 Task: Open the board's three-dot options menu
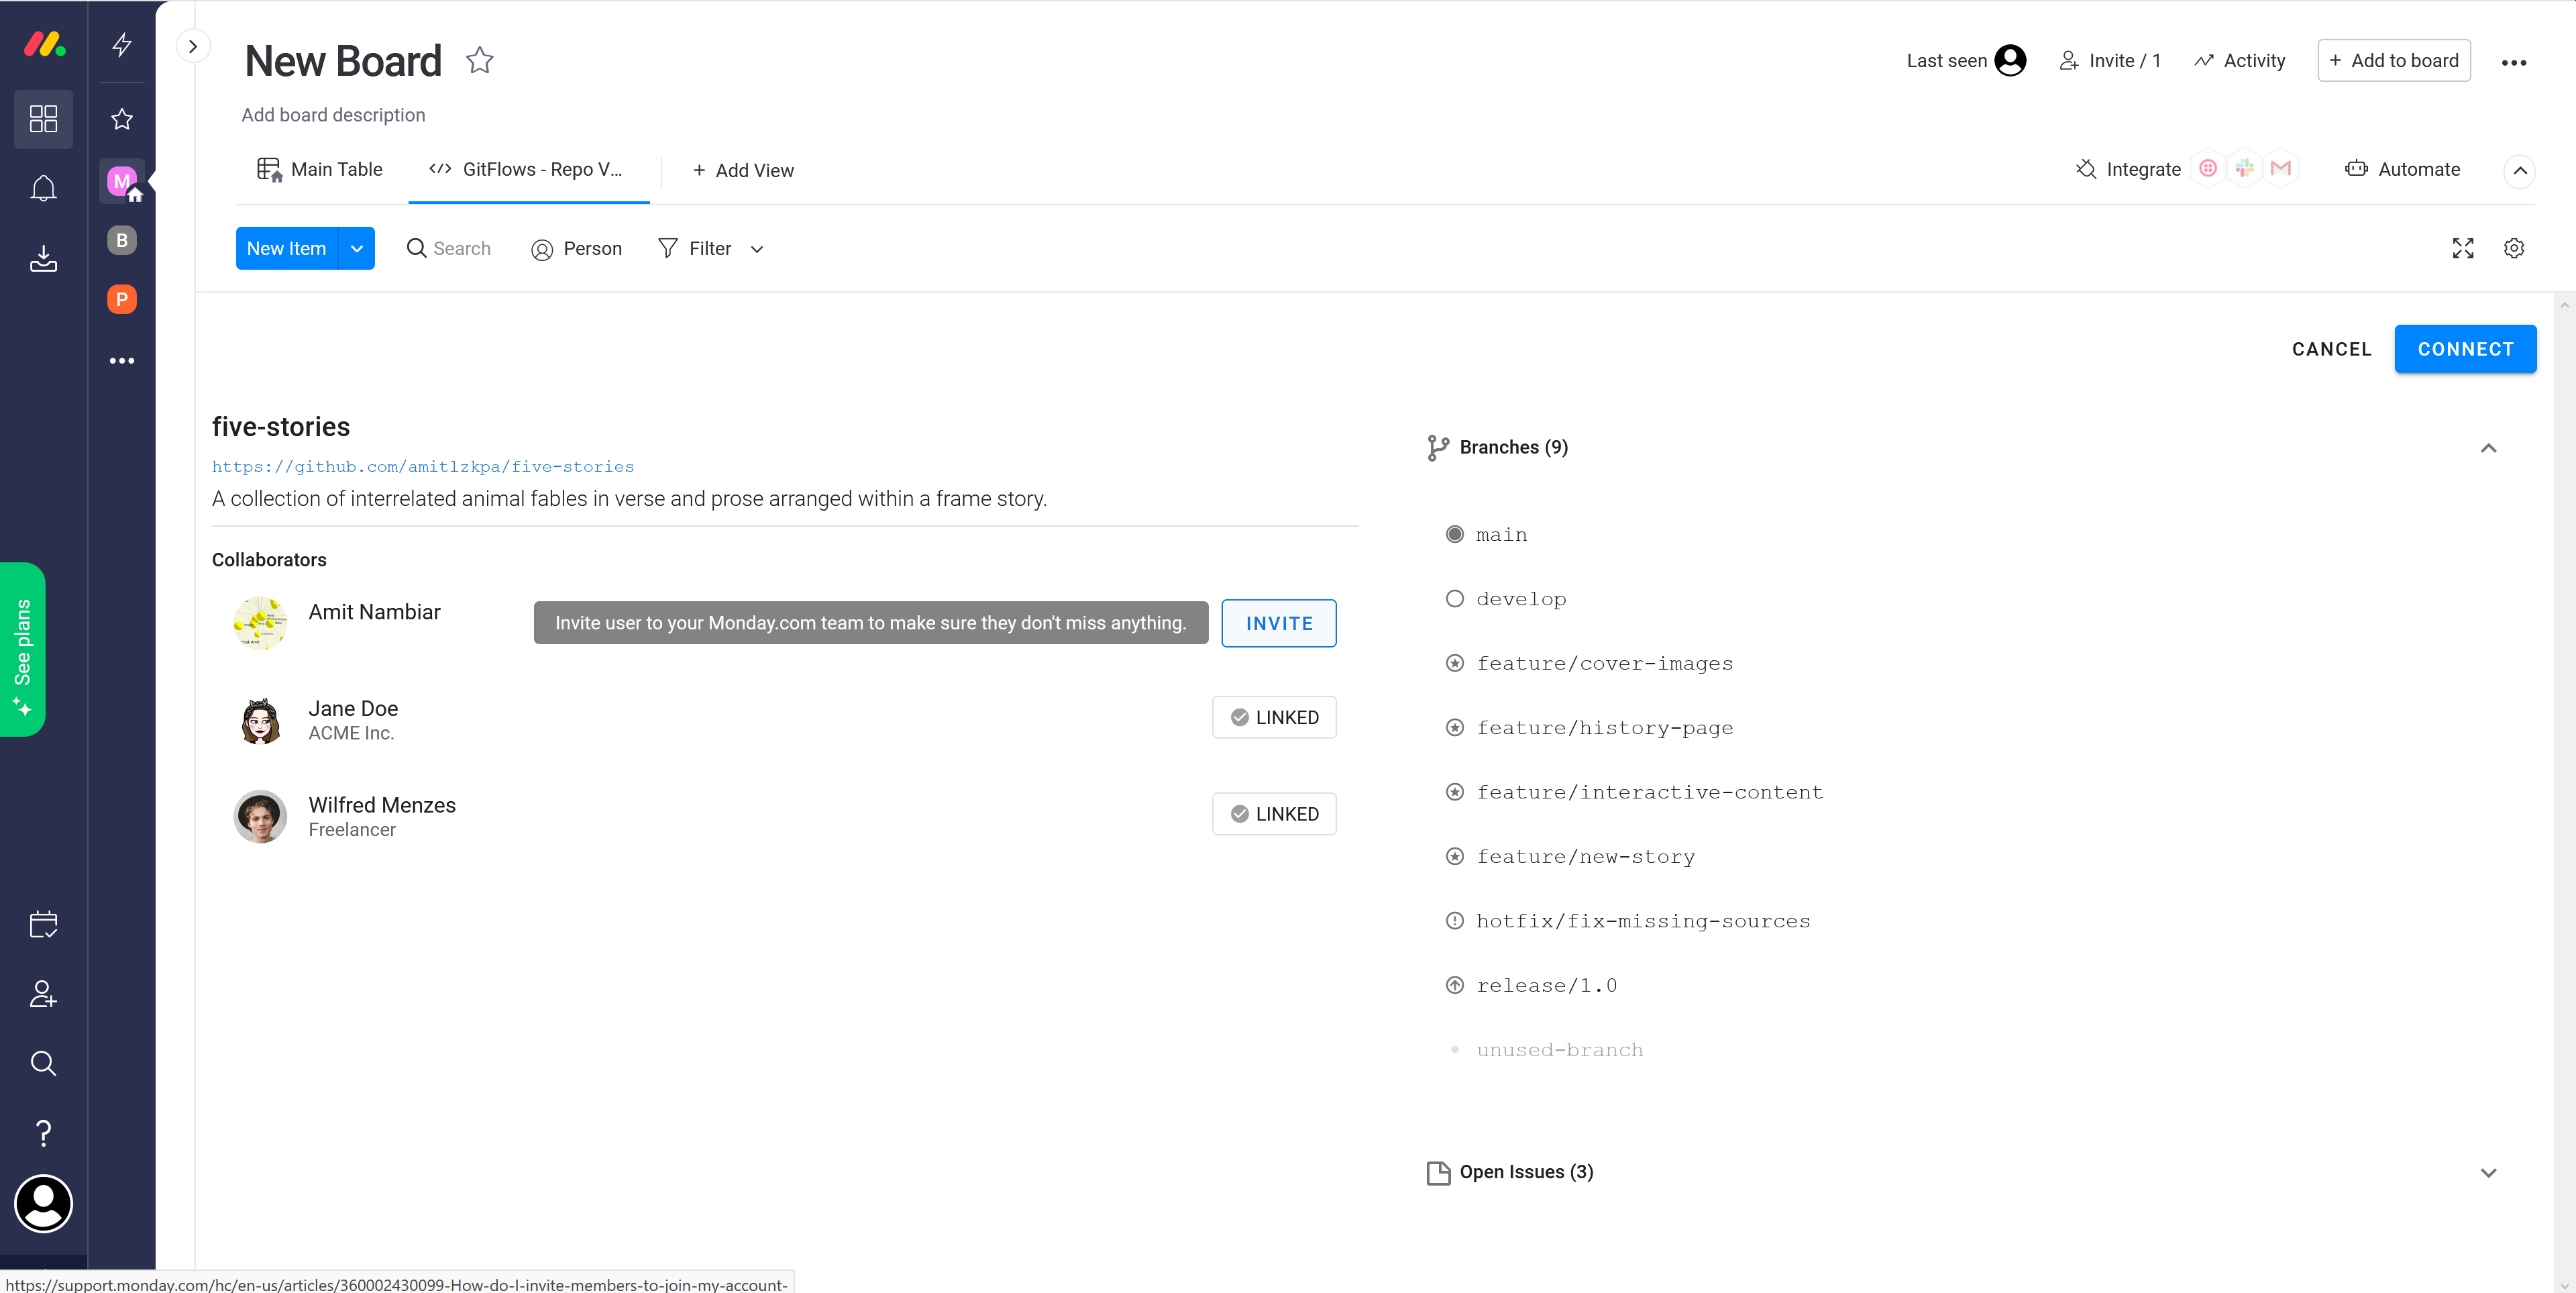coord(2513,62)
